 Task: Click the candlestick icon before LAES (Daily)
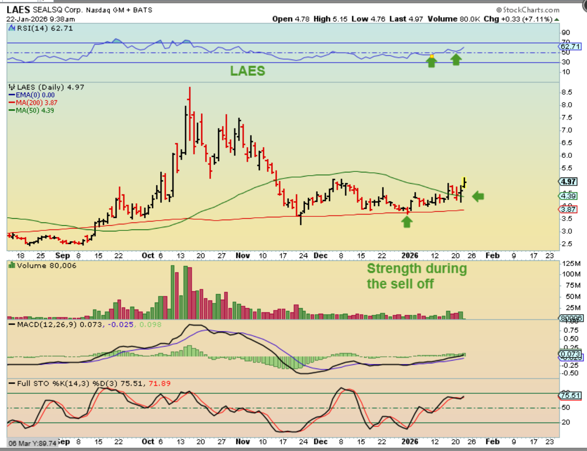[12, 87]
